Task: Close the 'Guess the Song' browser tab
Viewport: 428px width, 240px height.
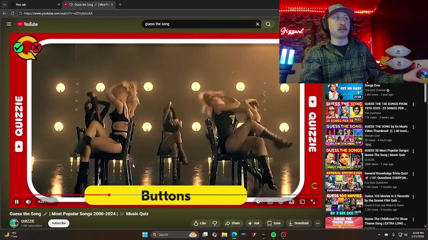Action: pyautogui.click(x=112, y=5)
